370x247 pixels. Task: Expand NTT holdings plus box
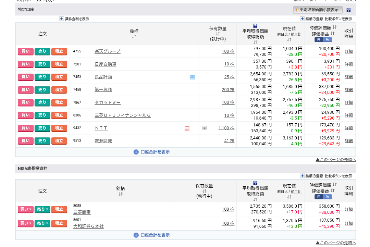pos(205,128)
